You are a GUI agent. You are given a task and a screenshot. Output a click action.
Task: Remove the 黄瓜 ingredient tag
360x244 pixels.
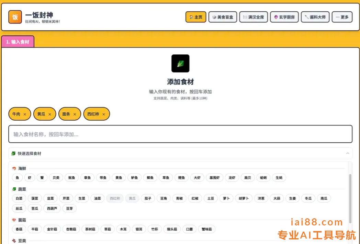point(50,114)
